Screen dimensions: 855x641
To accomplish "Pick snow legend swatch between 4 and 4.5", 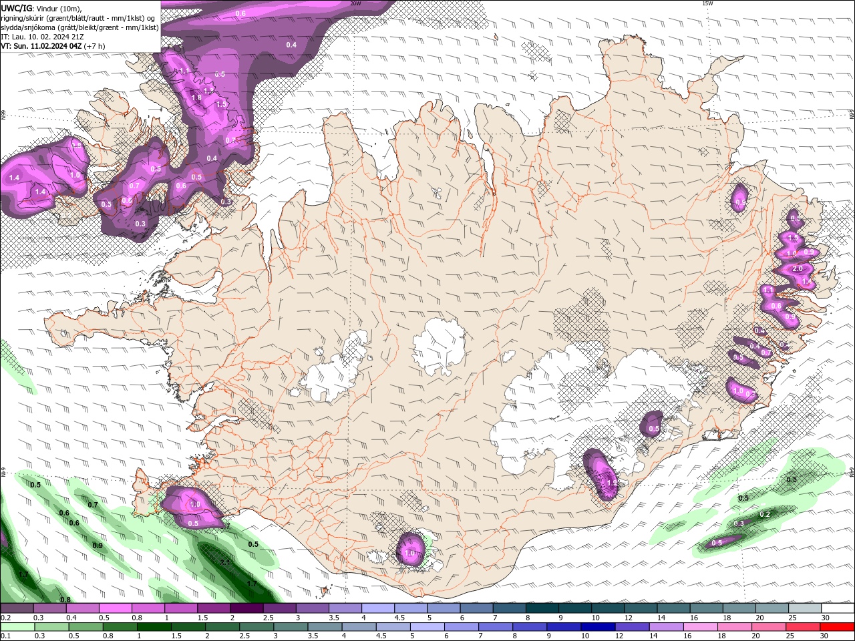I will pos(377,608).
